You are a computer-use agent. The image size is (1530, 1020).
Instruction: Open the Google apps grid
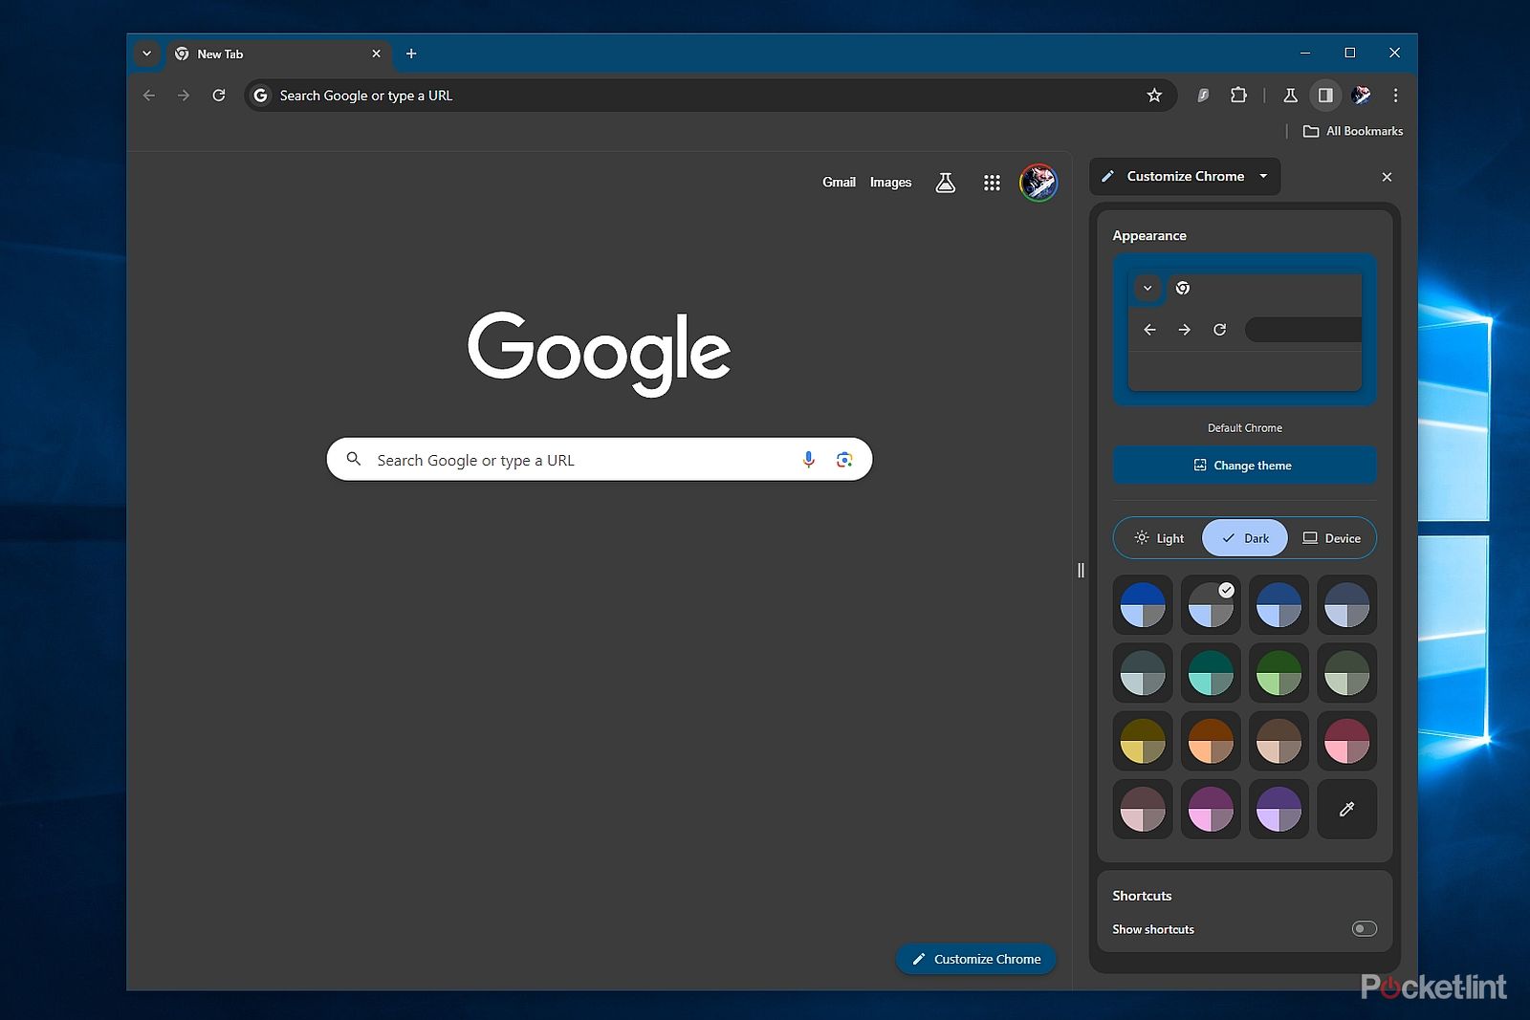(992, 183)
